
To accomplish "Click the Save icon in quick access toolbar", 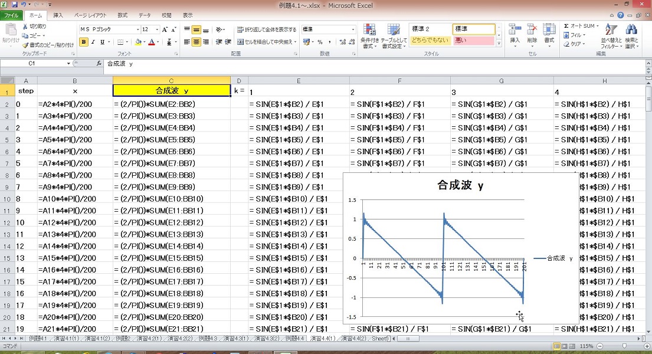I will 14,4.
